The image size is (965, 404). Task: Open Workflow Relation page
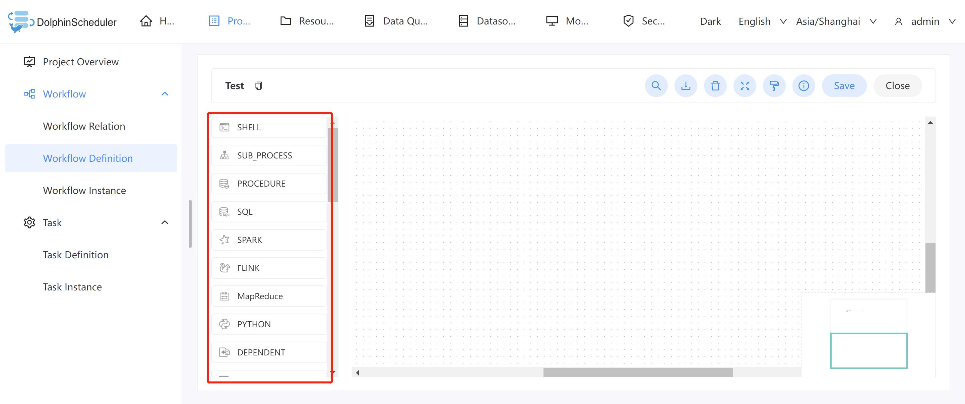tap(84, 126)
